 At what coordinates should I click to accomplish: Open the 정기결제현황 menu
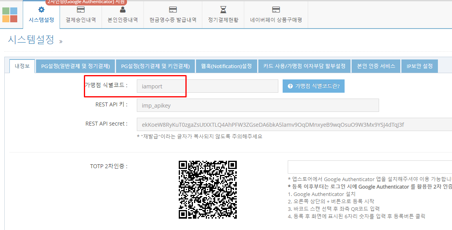tap(223, 14)
